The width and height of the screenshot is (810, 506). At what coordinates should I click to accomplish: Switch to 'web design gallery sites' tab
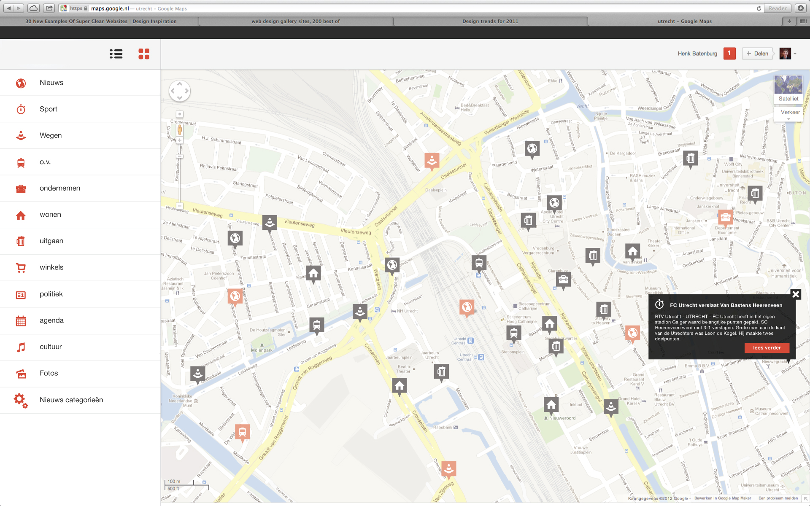[x=296, y=21]
